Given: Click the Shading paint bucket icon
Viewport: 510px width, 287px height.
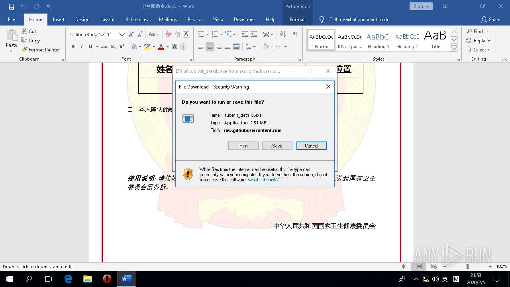Looking at the screenshot, I should pyautogui.click(x=266, y=47).
